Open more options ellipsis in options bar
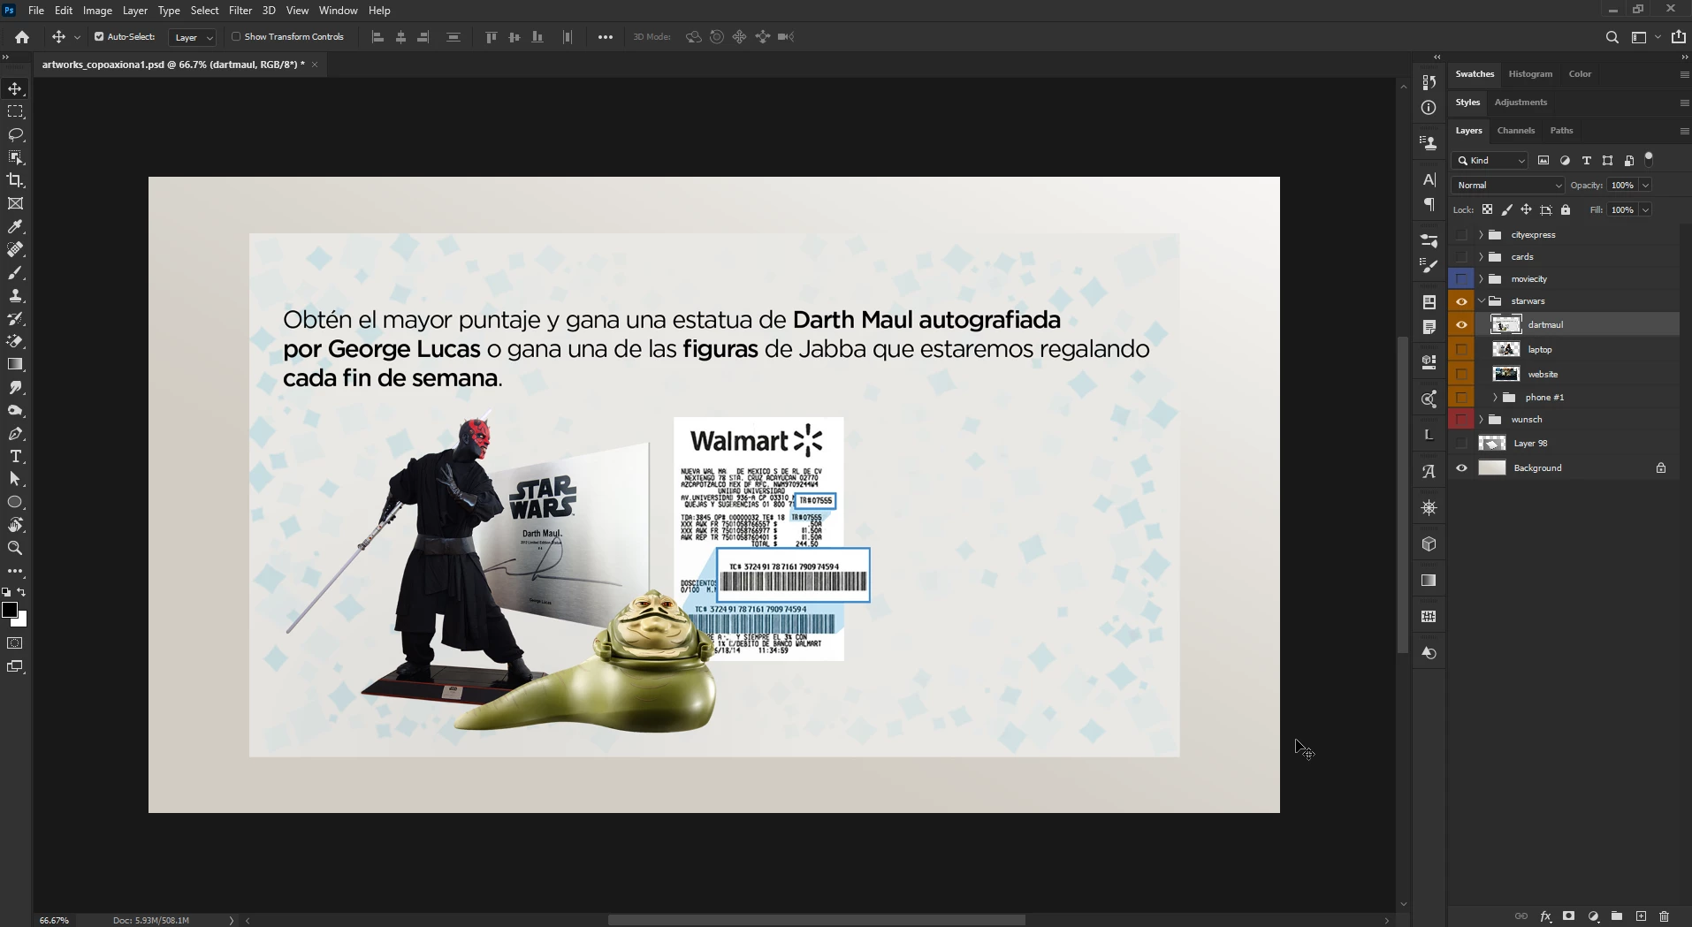 (606, 37)
